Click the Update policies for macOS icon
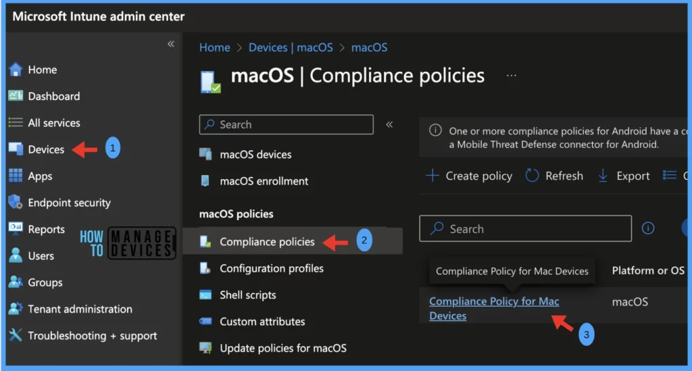The width and height of the screenshot is (692, 371). pos(205,347)
